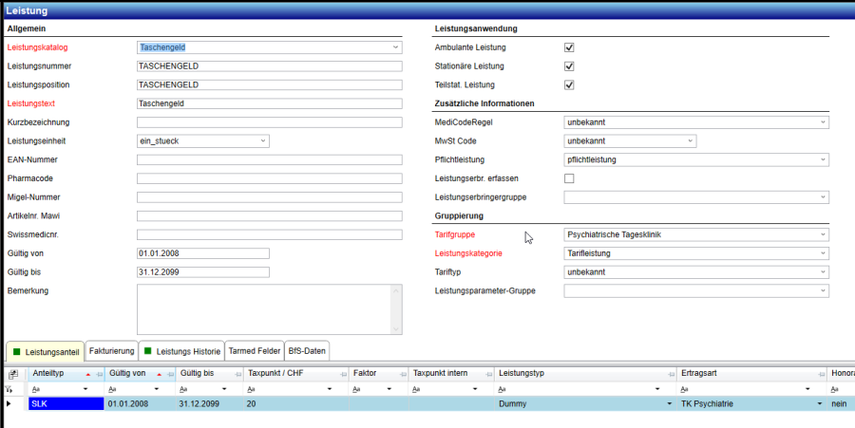Click the pin icon on Gültig bis column

coord(237,374)
